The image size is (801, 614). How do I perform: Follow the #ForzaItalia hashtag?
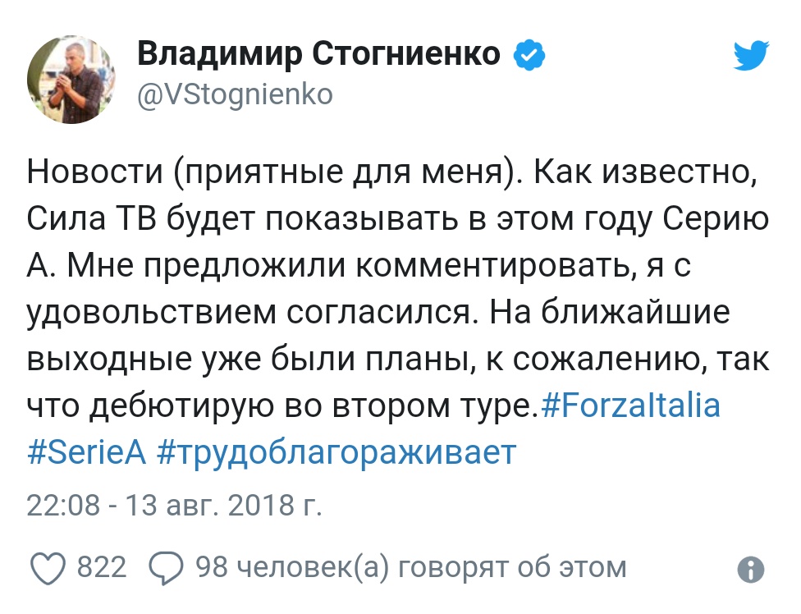pyautogui.click(x=629, y=406)
